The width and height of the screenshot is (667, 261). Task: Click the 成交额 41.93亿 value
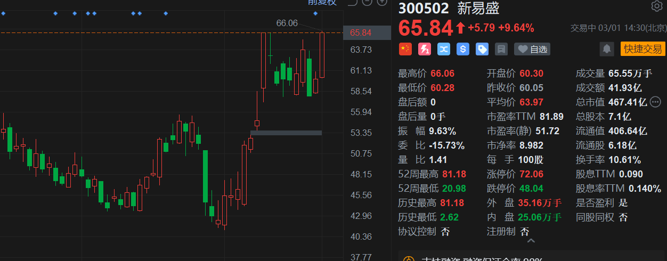626,88
